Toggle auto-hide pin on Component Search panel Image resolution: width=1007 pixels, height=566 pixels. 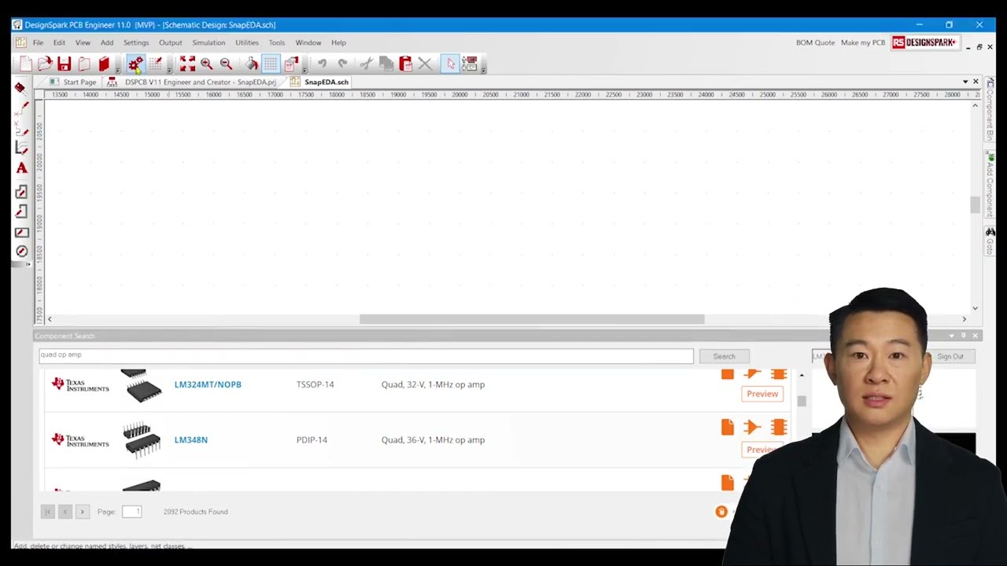pos(963,336)
